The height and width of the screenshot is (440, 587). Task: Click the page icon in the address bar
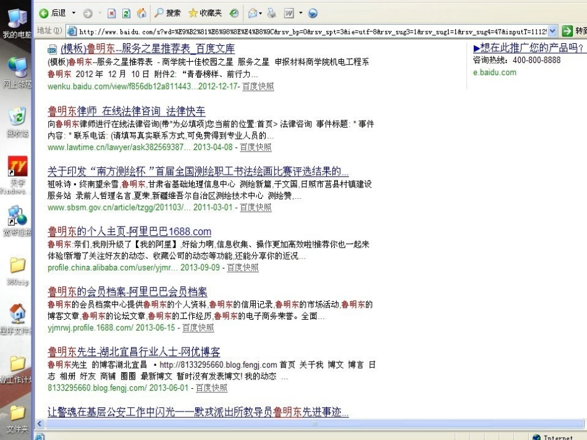click(x=72, y=31)
